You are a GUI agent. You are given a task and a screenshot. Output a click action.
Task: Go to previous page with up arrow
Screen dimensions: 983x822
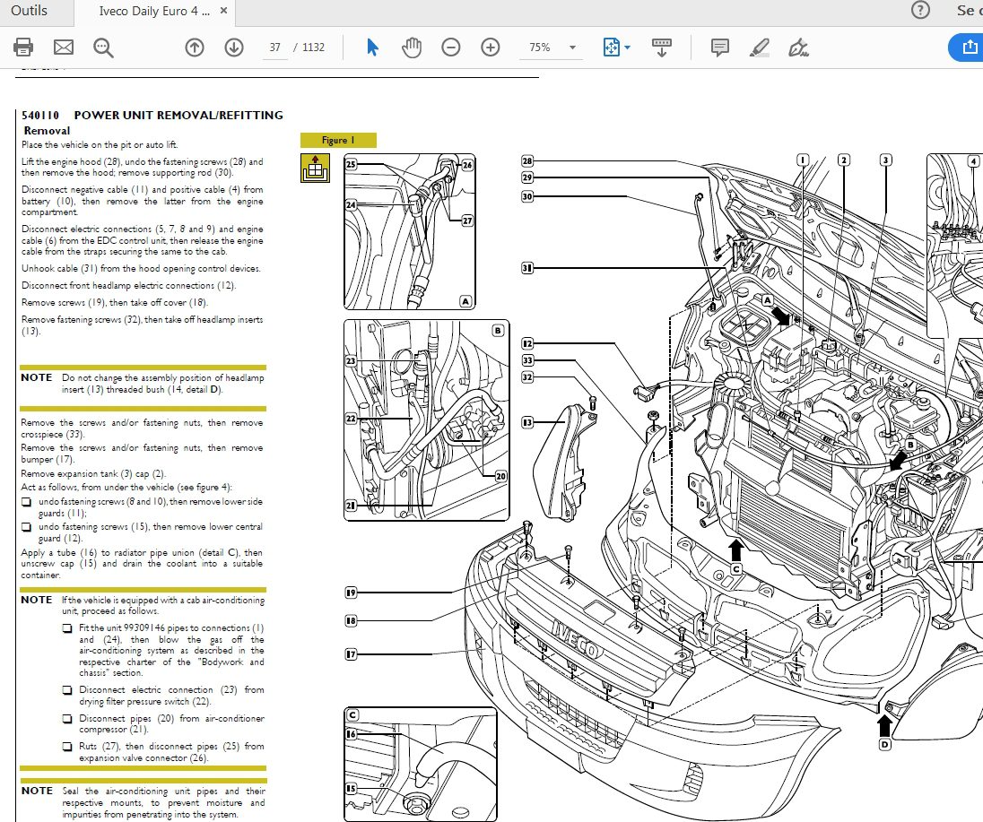pyautogui.click(x=195, y=47)
